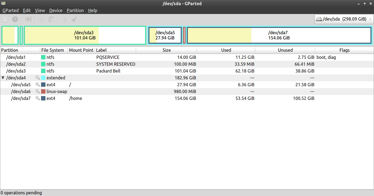Sort by the Size column header
Viewport: 374px width, 196px height.
click(166, 50)
